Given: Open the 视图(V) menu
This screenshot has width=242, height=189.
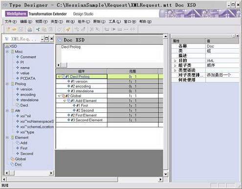Looking at the screenshot, I should (x=42, y=21).
